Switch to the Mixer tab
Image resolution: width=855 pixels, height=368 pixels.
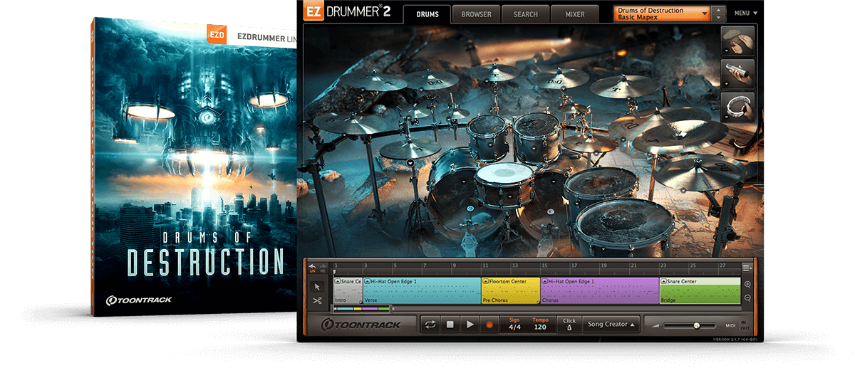(x=575, y=14)
